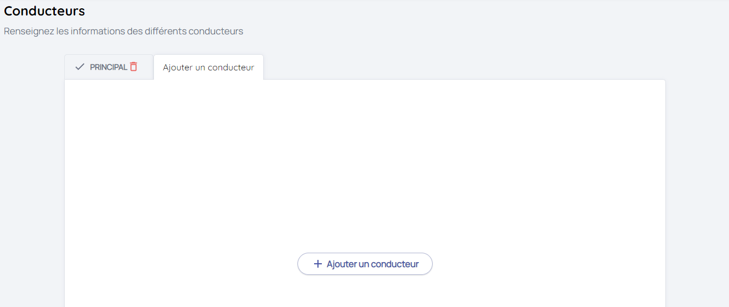Select the Conducteurs heading

click(x=44, y=11)
